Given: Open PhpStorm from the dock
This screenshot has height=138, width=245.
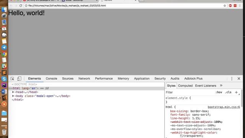Looking at the screenshot, I should point(4,85).
